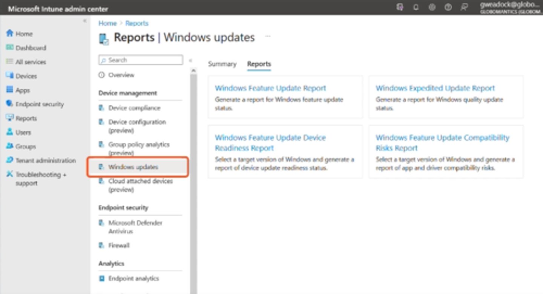The width and height of the screenshot is (543, 294).
Task: Click the Group policy analytics icon
Action: tap(101, 144)
